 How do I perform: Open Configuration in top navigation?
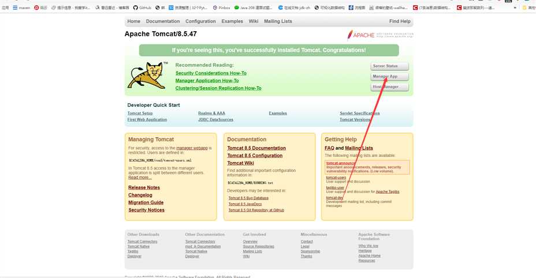click(200, 21)
